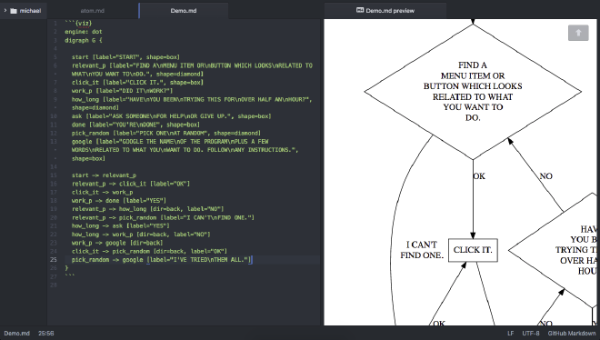Change UTF-8 encoding in status bar
This screenshot has height=340, width=600.
(531, 333)
